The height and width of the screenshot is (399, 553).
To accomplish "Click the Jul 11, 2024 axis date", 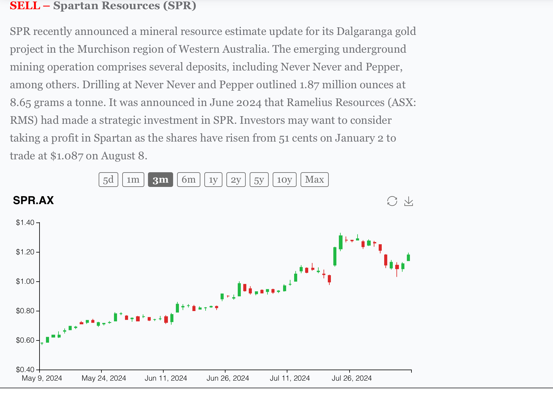I will click(290, 378).
